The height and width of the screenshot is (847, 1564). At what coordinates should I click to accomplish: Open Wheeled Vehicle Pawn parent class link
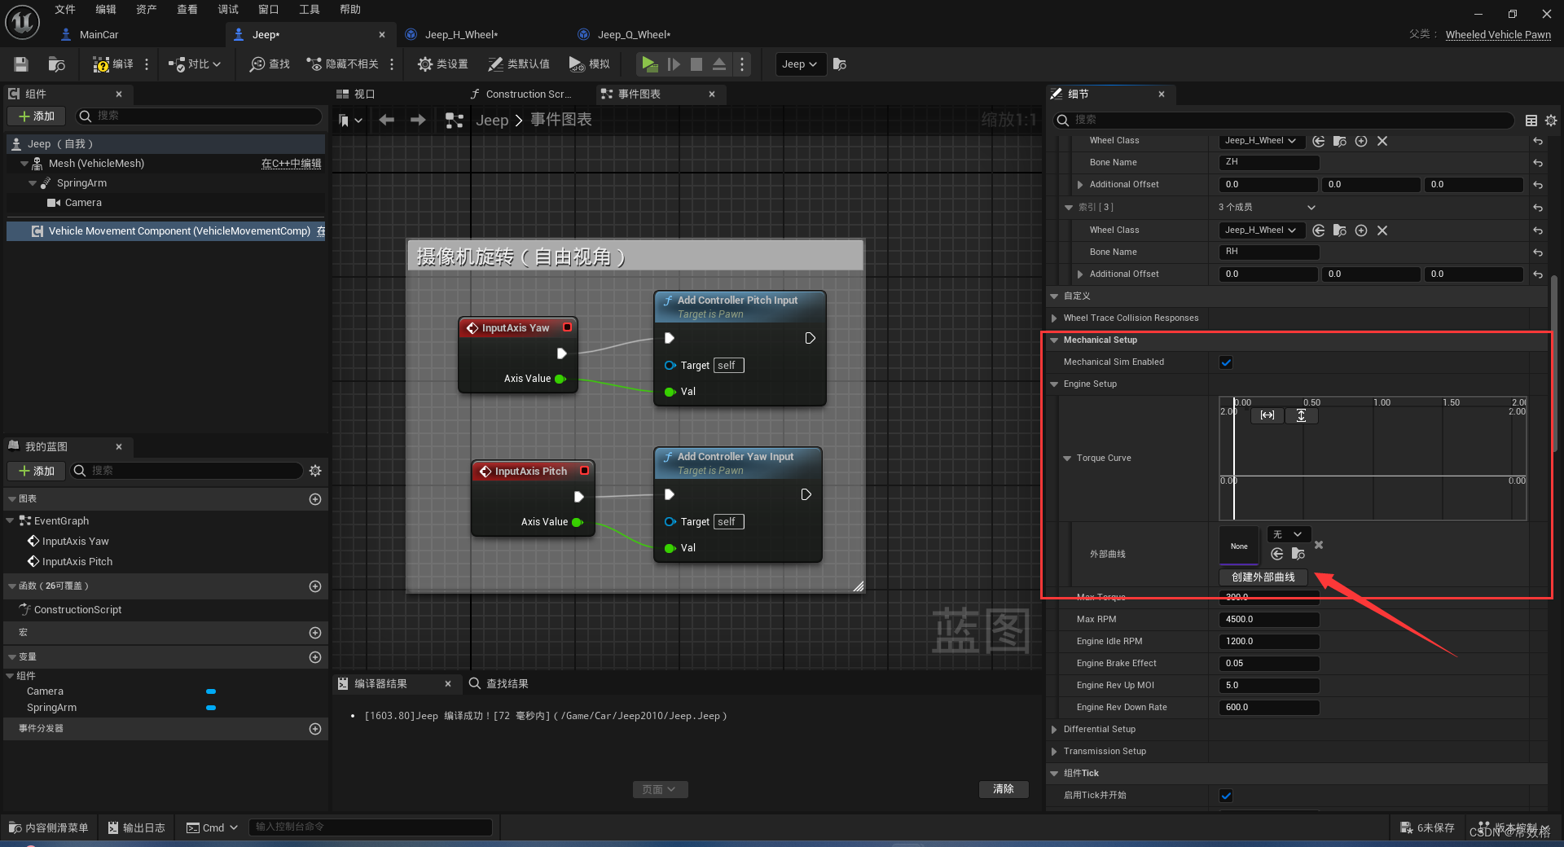1498,35
